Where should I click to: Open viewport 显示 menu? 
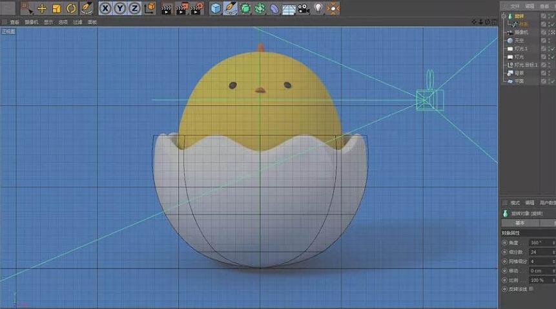click(x=48, y=23)
